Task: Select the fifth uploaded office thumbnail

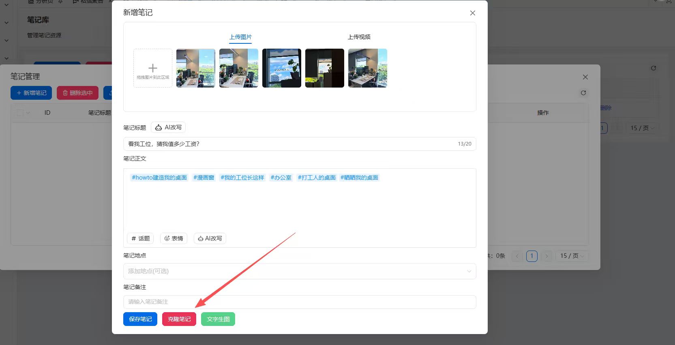Action: click(368, 68)
